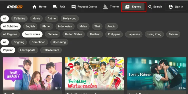Click the Request Drama message icon
The image size is (188, 94).
click(x=73, y=7)
